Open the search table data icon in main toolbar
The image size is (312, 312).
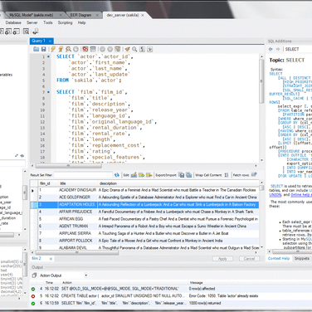pyautogui.click(x=26, y=32)
